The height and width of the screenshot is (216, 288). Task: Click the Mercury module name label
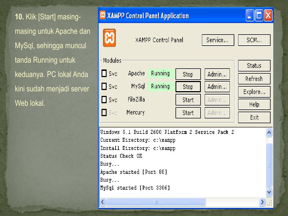[x=136, y=112]
